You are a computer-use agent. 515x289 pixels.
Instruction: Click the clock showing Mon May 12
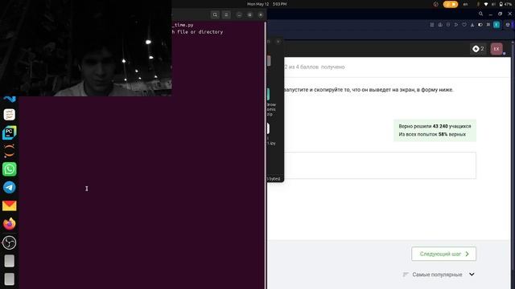point(266,4)
